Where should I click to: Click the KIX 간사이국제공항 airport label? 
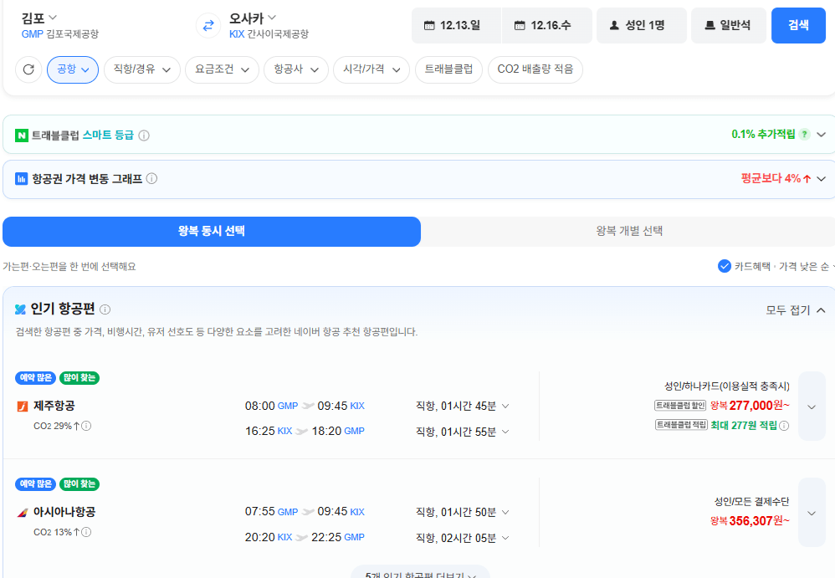tap(269, 34)
